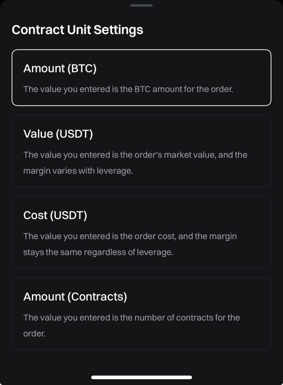Click the word "order." in the last card

click(34, 333)
